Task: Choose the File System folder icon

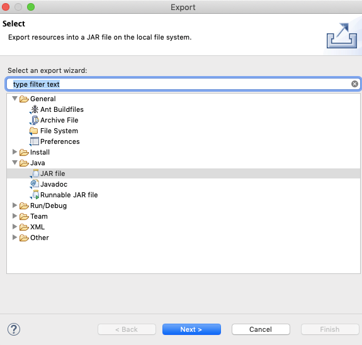Action: pos(34,131)
